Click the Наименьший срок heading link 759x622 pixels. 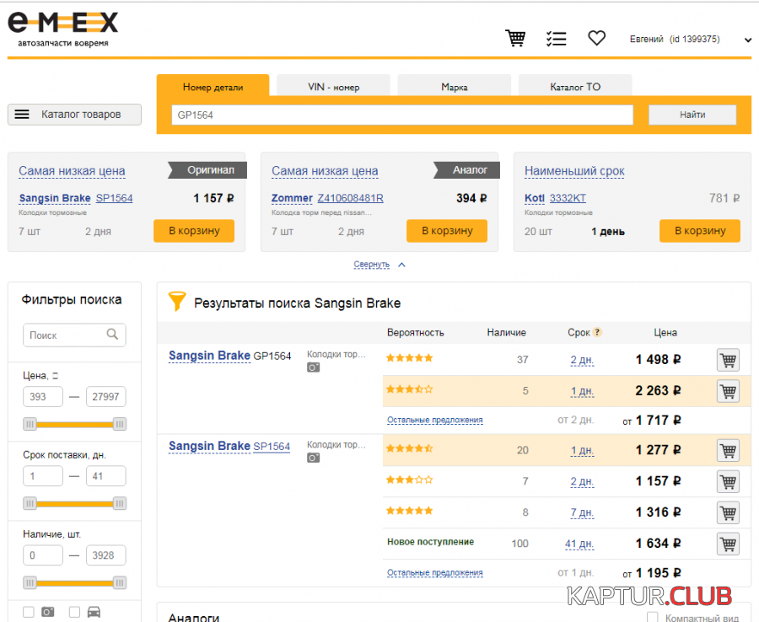pyautogui.click(x=574, y=171)
